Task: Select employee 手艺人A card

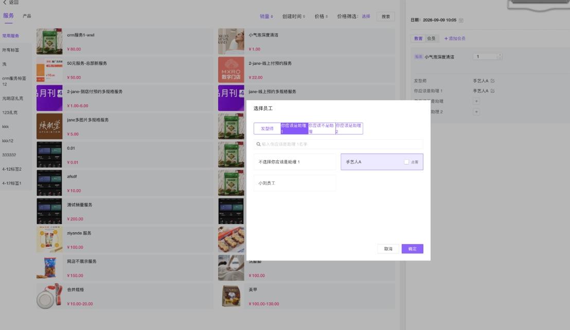Action: tap(382, 162)
